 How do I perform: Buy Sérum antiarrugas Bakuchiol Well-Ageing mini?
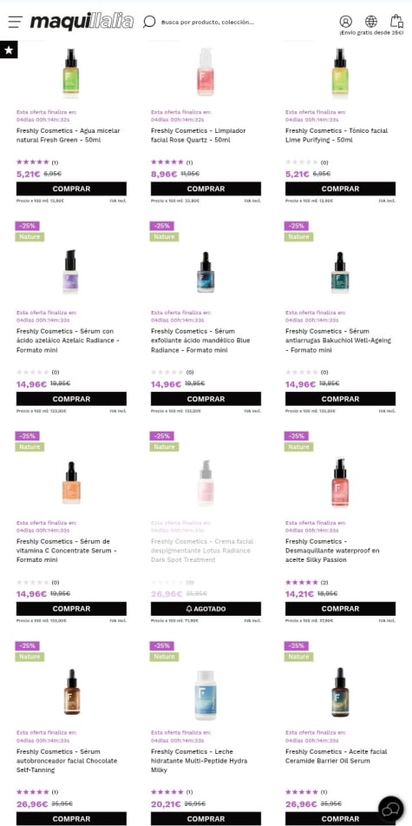point(340,399)
